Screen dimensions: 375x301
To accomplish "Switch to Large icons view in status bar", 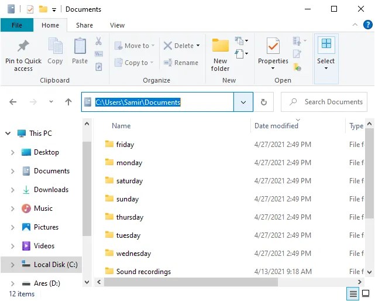I will pyautogui.click(x=366, y=293).
